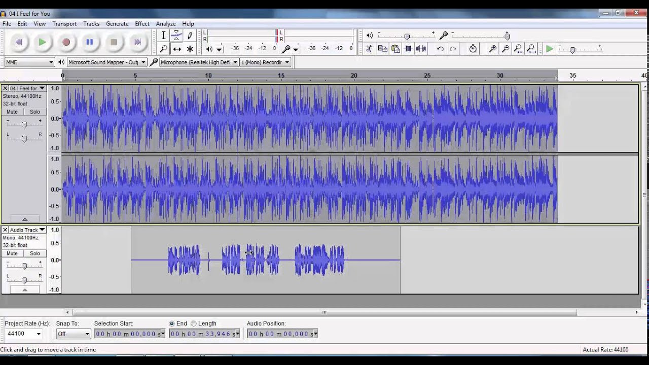Screen dimensions: 649x365
Task: Start playback with the green Play button
Action: pos(43,43)
